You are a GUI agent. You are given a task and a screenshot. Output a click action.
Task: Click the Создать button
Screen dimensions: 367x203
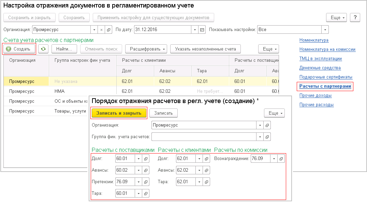pos(19,49)
